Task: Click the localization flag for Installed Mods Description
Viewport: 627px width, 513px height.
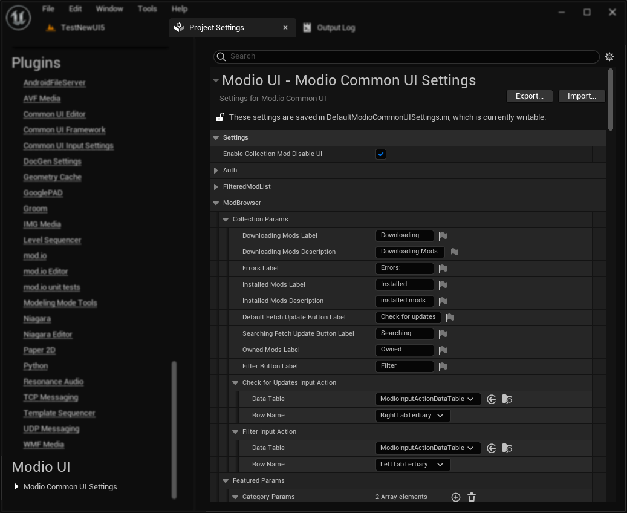Action: tap(443, 301)
